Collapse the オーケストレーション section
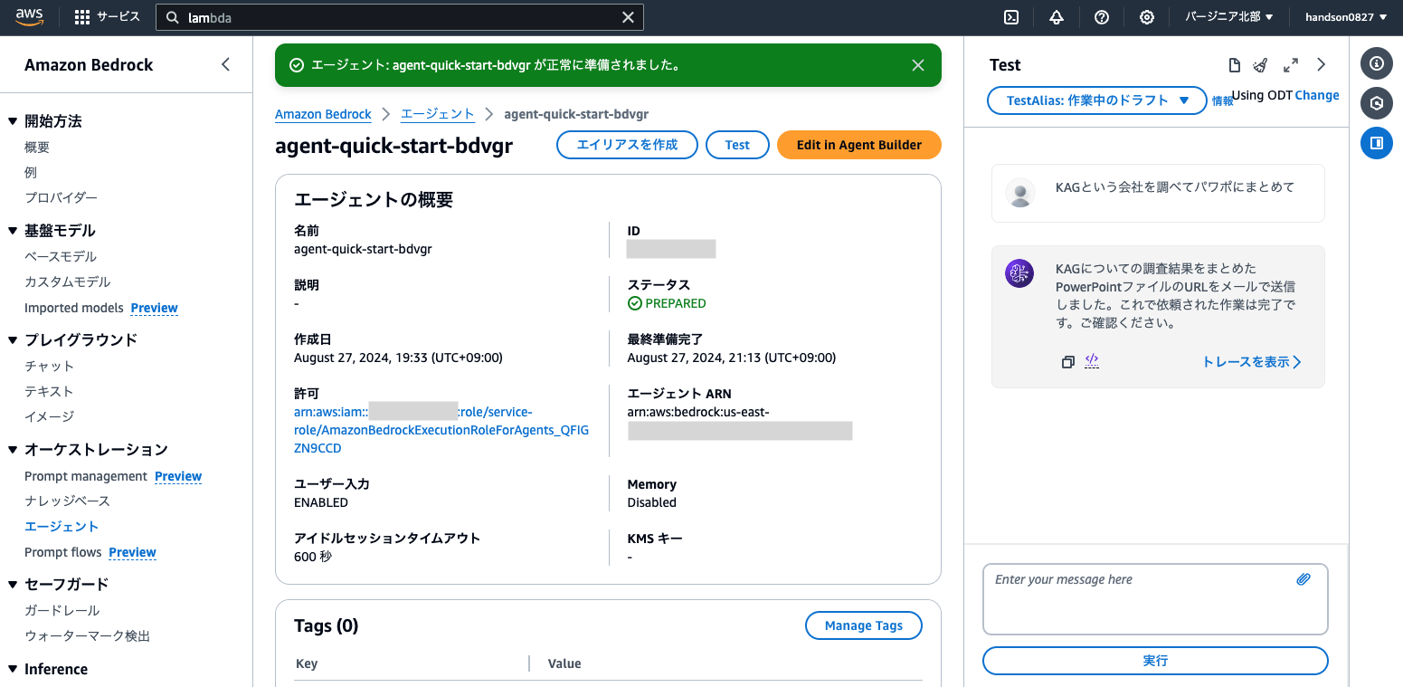Image resolution: width=1403 pixels, height=687 pixels. point(13,450)
